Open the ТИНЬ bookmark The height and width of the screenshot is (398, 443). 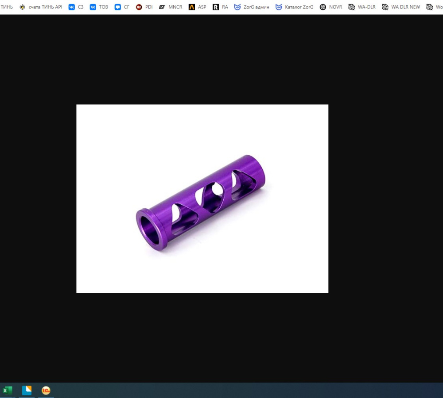pyautogui.click(x=7, y=7)
